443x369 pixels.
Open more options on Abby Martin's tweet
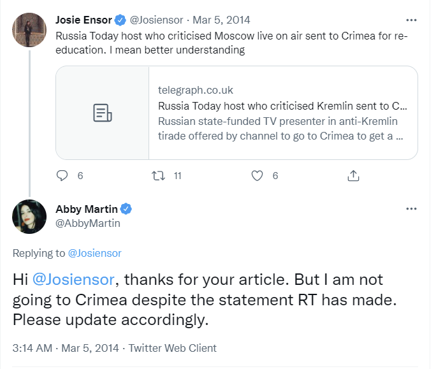pos(411,209)
